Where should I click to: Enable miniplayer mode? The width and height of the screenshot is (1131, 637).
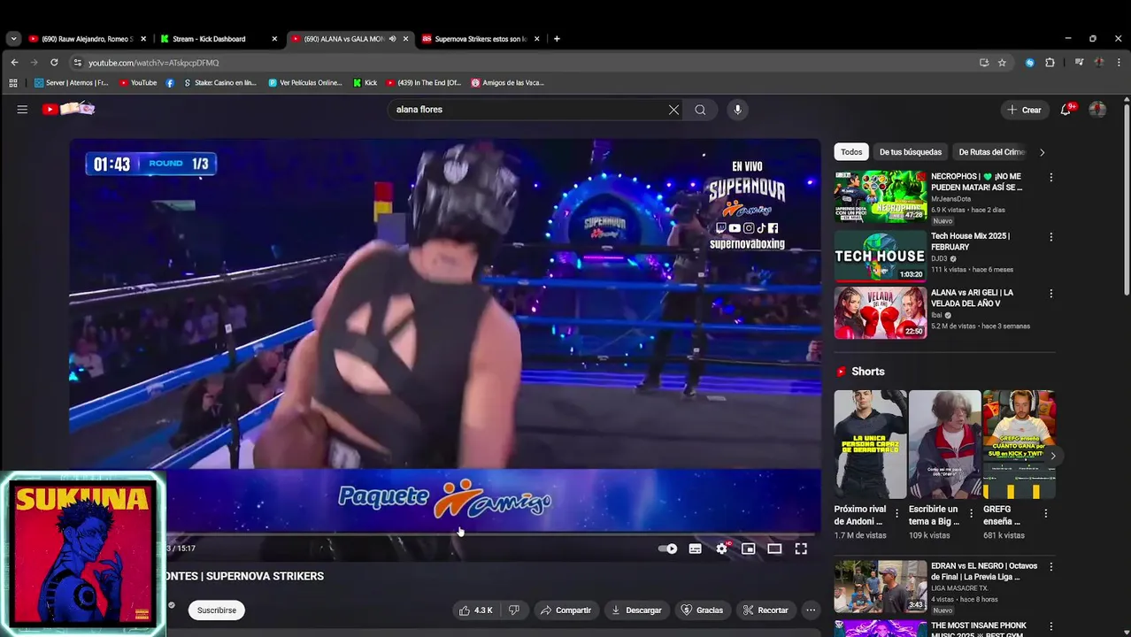coord(749,549)
